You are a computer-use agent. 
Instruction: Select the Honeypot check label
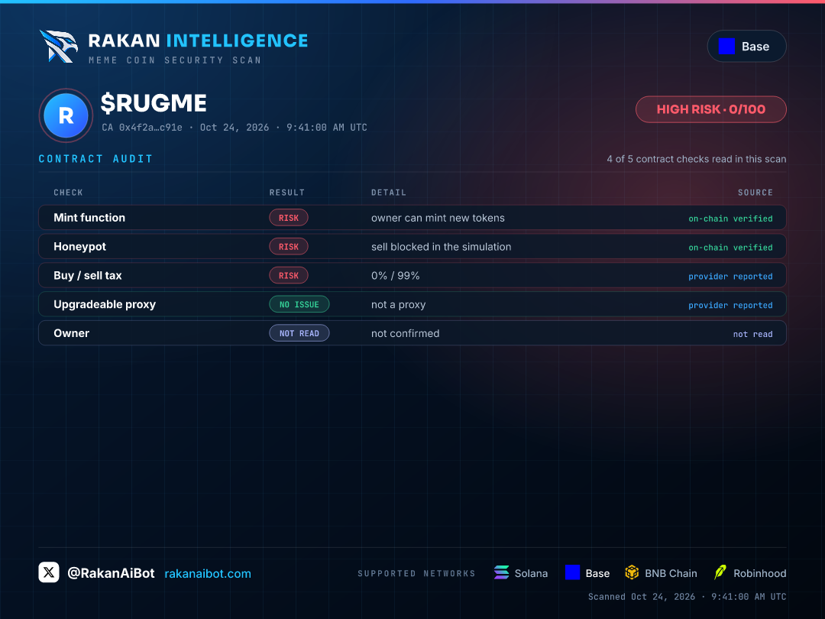click(80, 247)
